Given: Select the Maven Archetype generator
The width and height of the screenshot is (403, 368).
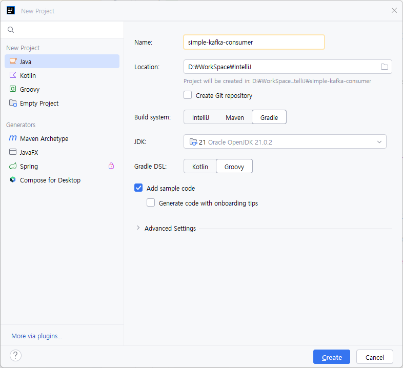Looking at the screenshot, I should [x=62, y=138].
